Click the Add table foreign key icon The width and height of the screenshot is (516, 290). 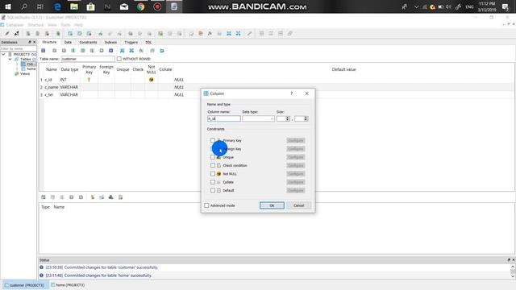click(x=102, y=197)
